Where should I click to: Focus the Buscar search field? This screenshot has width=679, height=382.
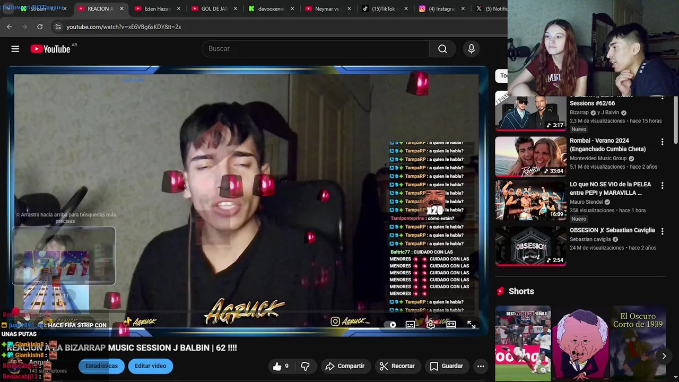point(316,49)
